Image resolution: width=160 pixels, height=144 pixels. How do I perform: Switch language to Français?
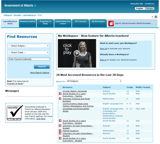[x=149, y=8]
